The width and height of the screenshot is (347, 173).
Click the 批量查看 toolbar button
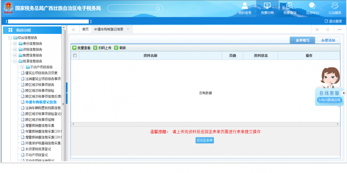tap(81, 48)
